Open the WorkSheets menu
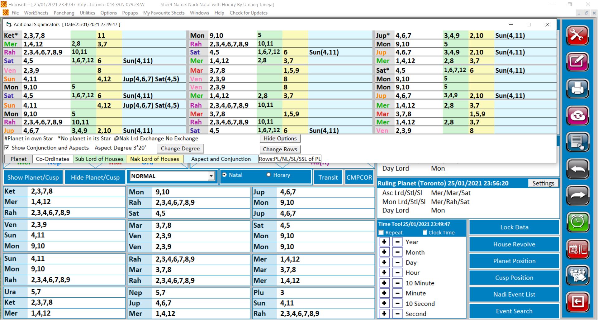This screenshot has height=320, width=598. (36, 13)
